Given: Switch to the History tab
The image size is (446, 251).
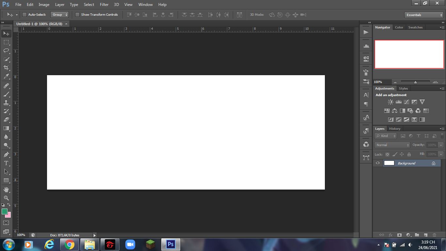Looking at the screenshot, I should click(394, 129).
